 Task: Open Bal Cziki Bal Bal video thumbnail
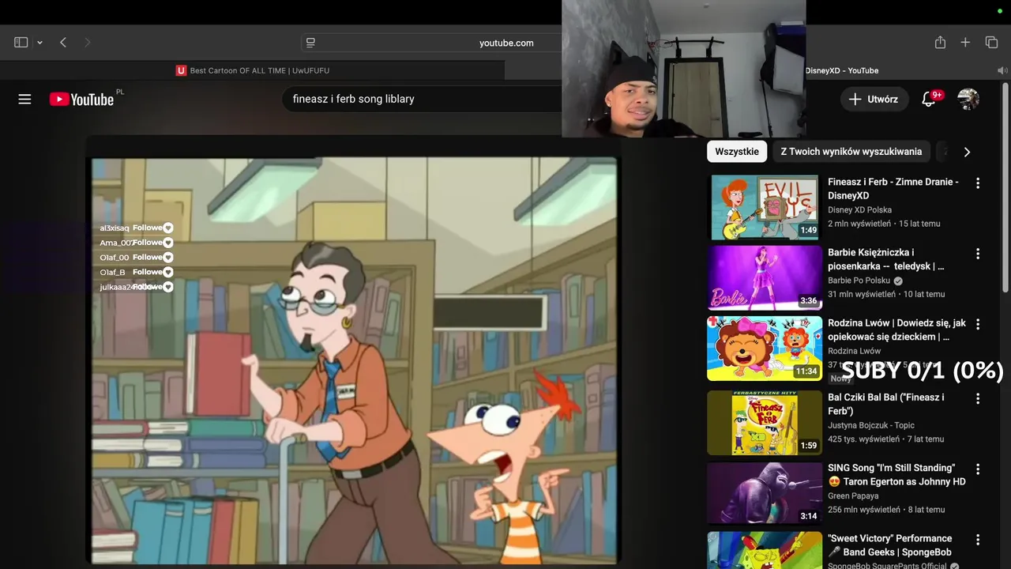pos(765,423)
